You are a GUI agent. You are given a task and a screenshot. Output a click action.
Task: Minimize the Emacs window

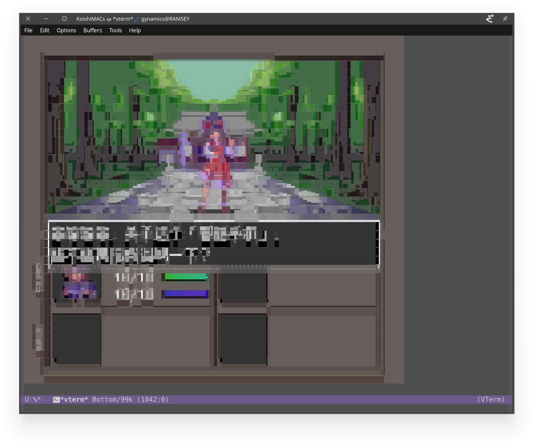click(46, 19)
